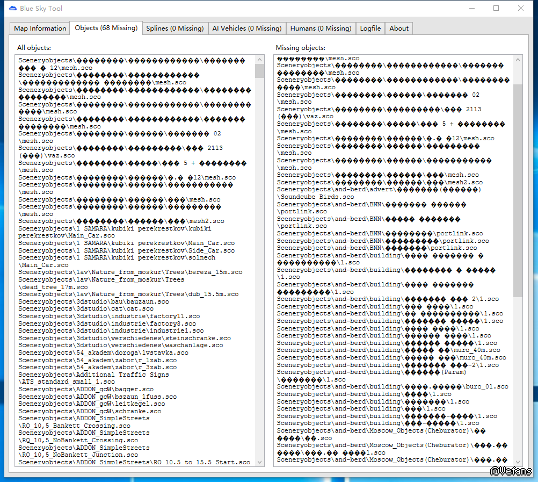The height and width of the screenshot is (482, 538).
Task: Select the 54_akadem\doroga\1vstavka.sco line
Action: pos(103,352)
